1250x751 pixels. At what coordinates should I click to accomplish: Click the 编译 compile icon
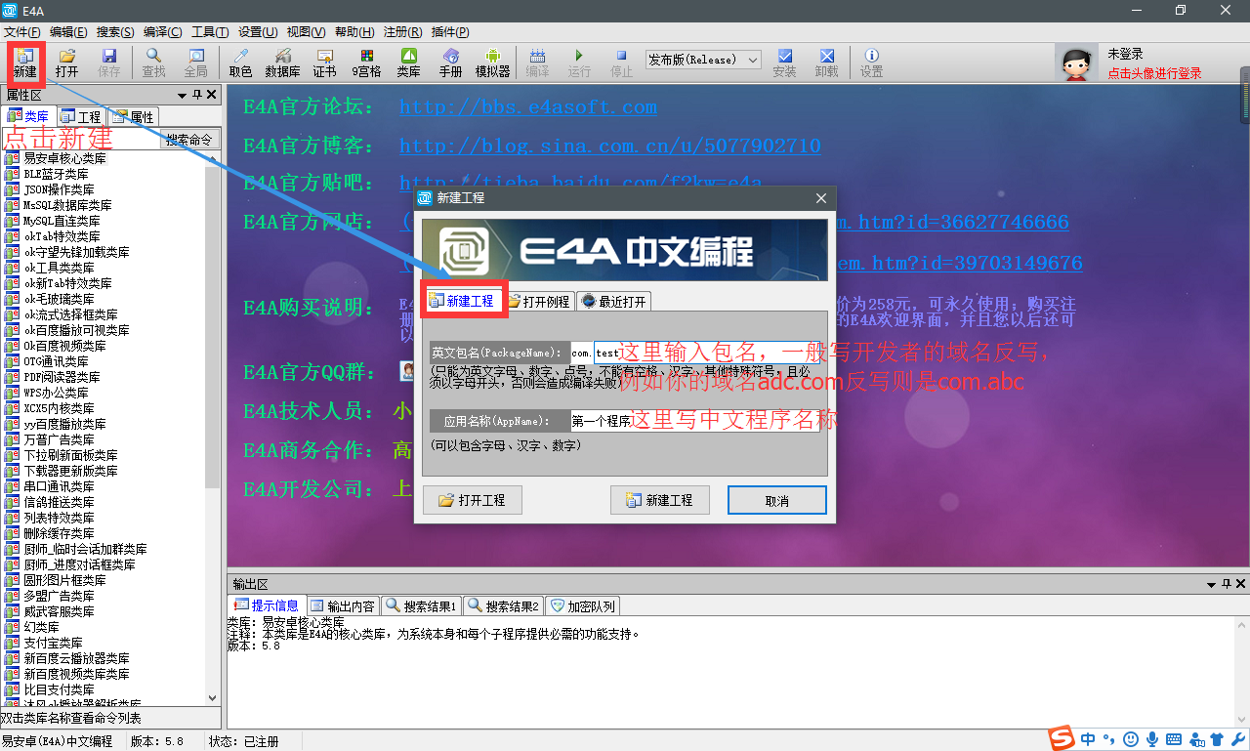(x=537, y=63)
